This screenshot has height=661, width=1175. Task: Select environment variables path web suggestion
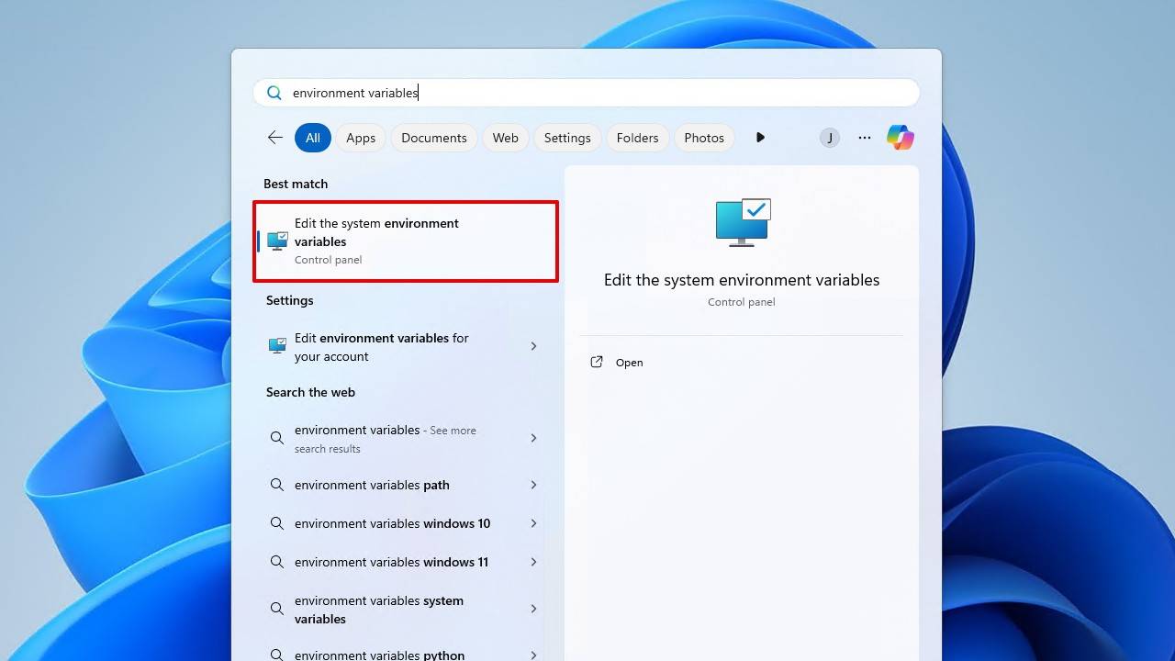(404, 485)
